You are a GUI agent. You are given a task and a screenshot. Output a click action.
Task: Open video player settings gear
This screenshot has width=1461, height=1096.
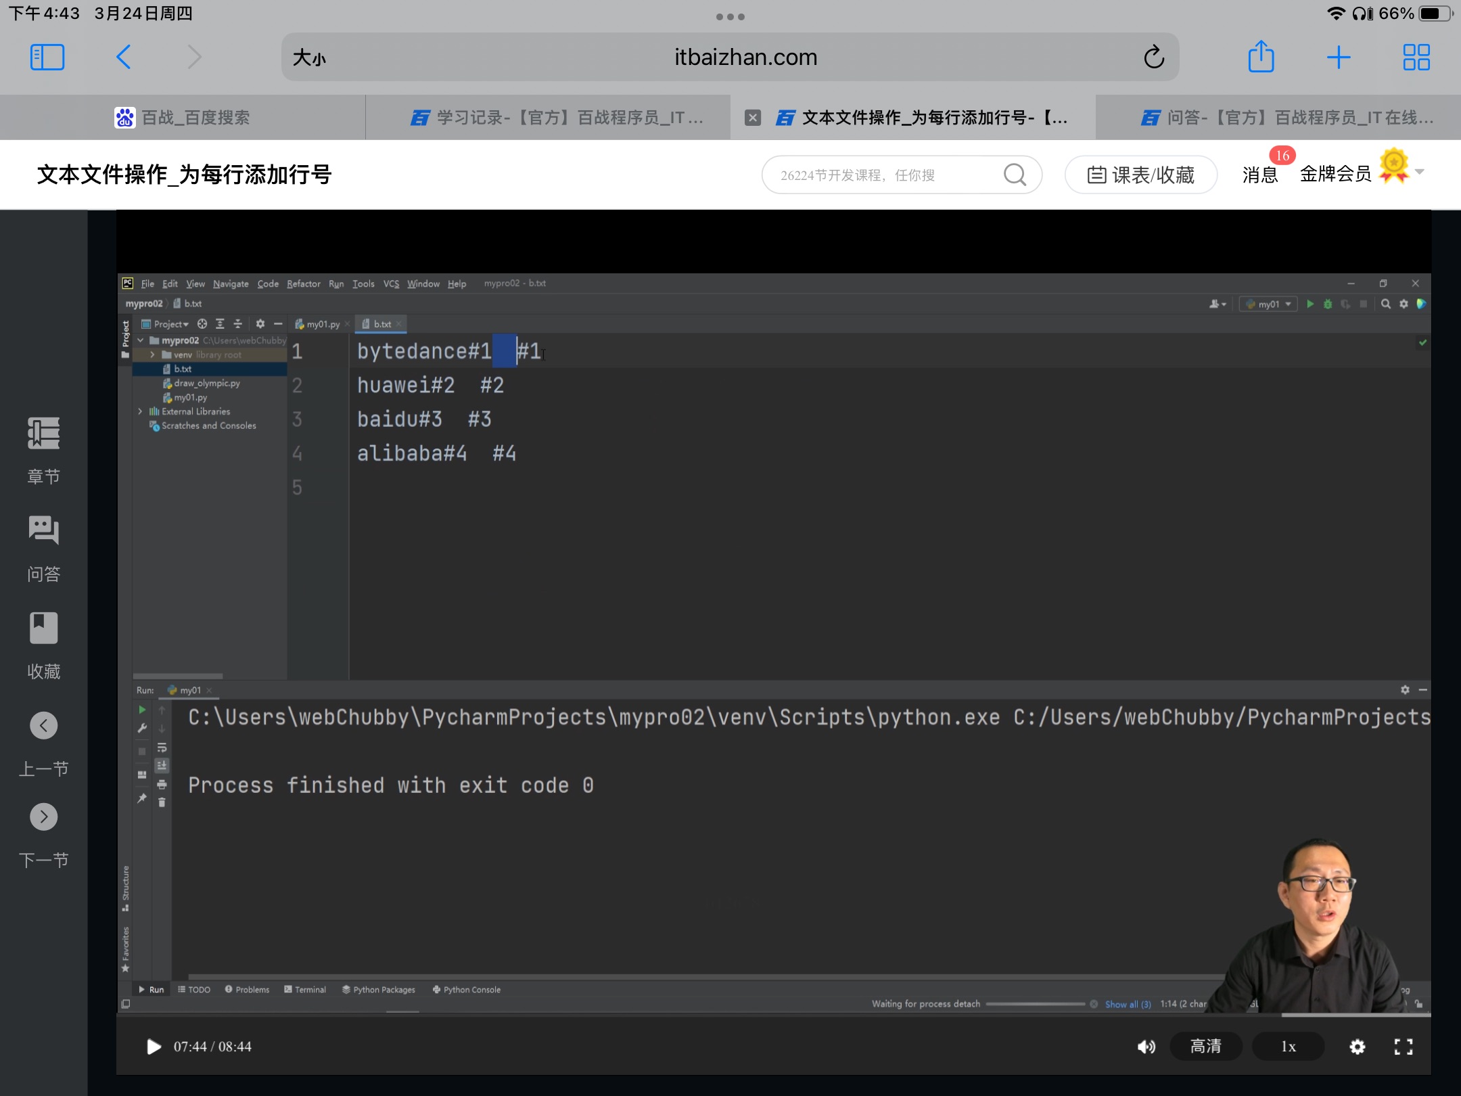click(1357, 1047)
